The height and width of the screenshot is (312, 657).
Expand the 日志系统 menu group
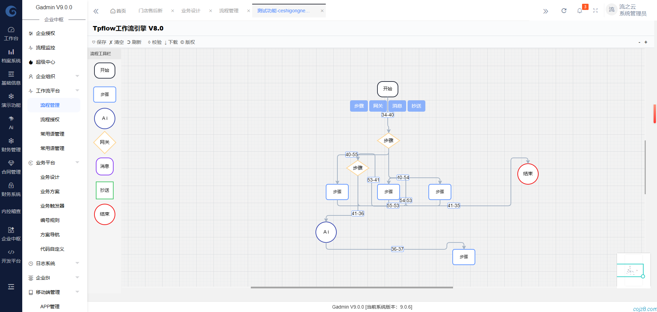point(54,263)
